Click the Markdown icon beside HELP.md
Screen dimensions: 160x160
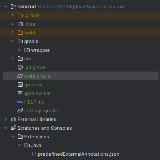click(x=20, y=102)
